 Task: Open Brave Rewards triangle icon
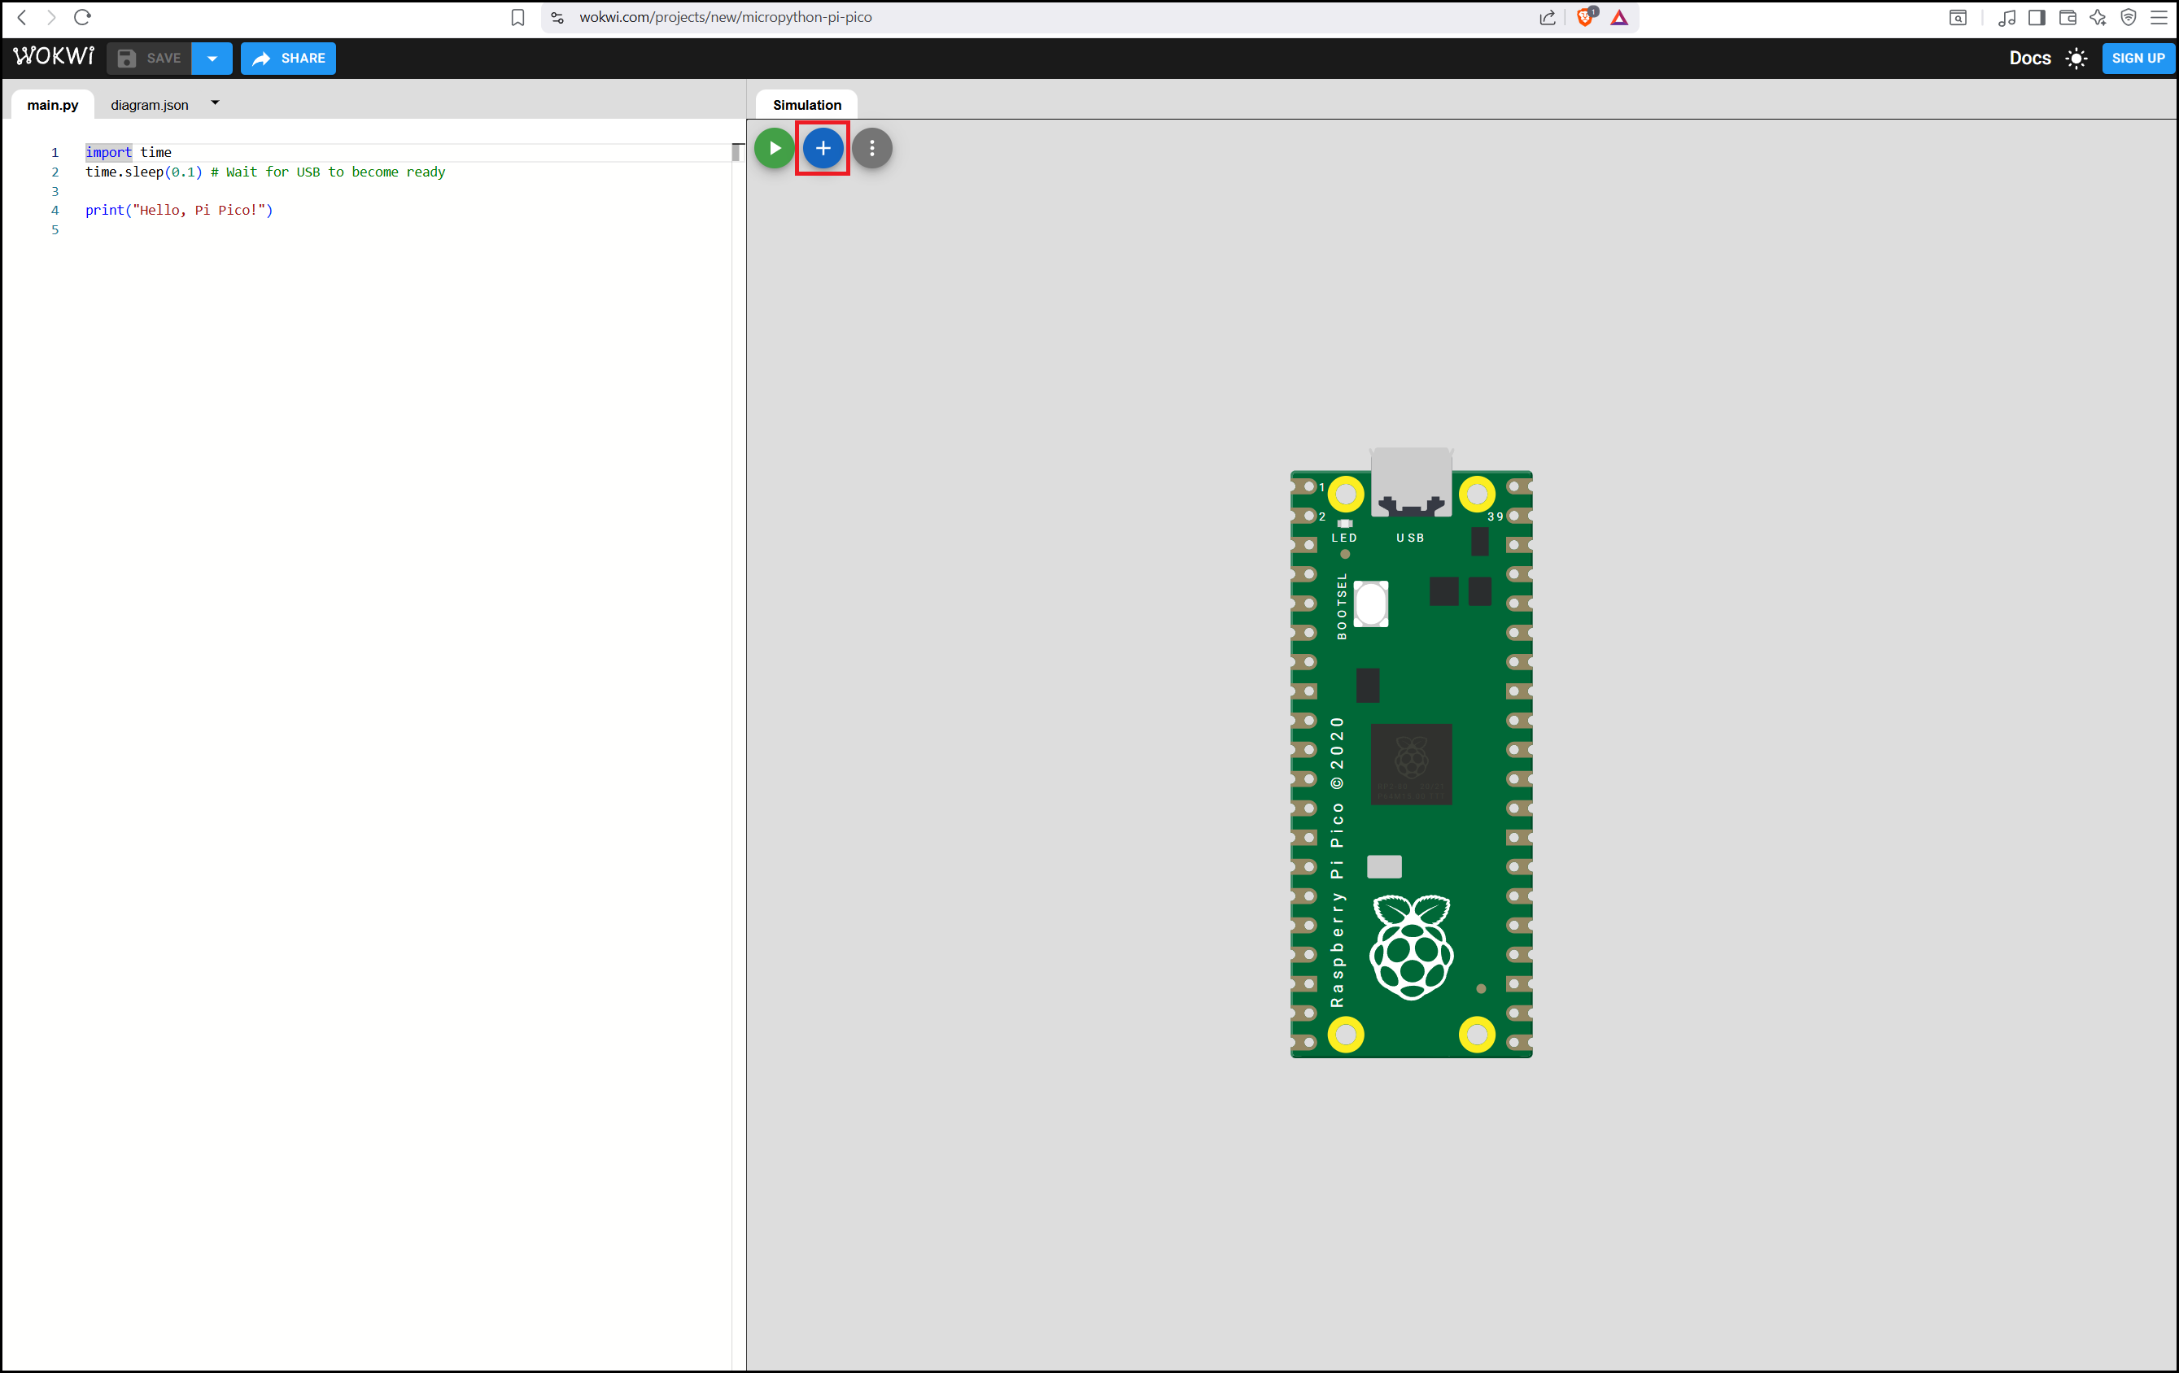1619,17
